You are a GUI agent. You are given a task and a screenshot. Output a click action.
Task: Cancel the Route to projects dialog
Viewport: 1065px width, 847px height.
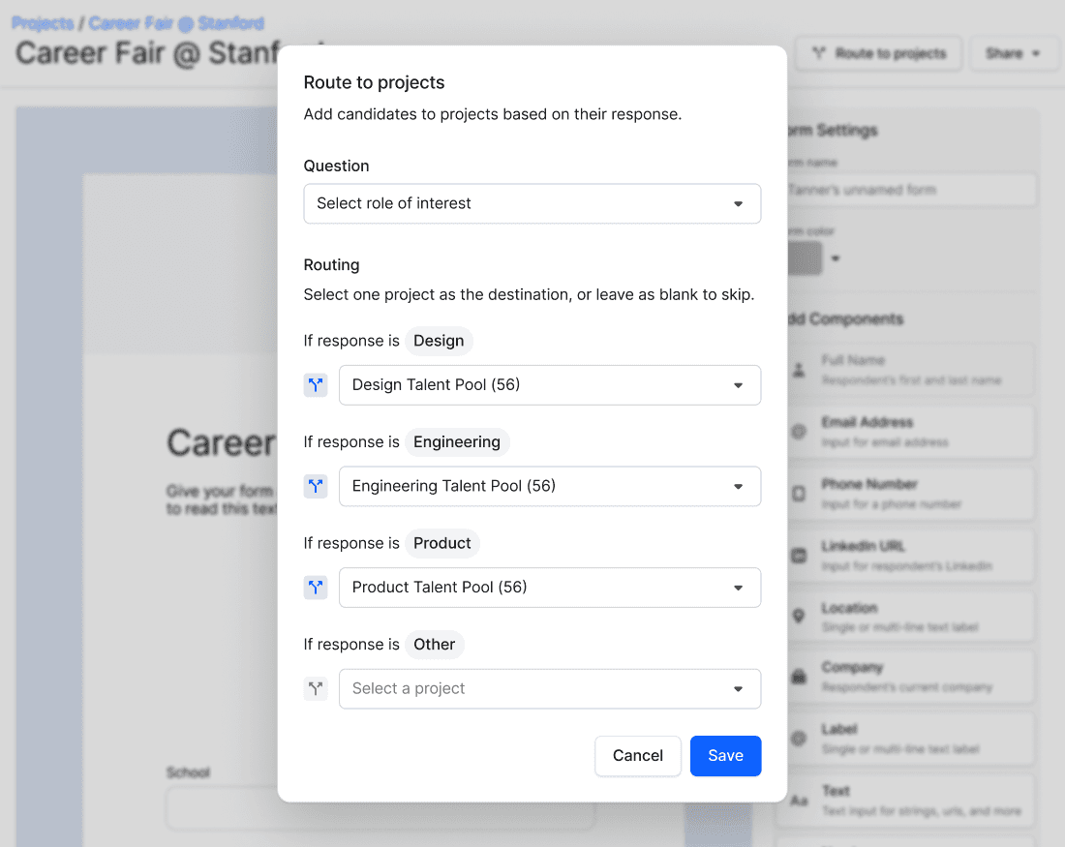pyautogui.click(x=637, y=756)
